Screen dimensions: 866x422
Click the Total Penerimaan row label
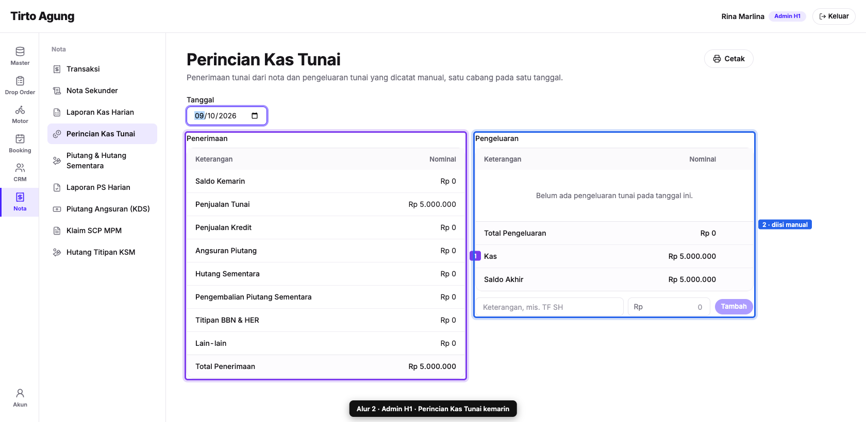click(225, 366)
